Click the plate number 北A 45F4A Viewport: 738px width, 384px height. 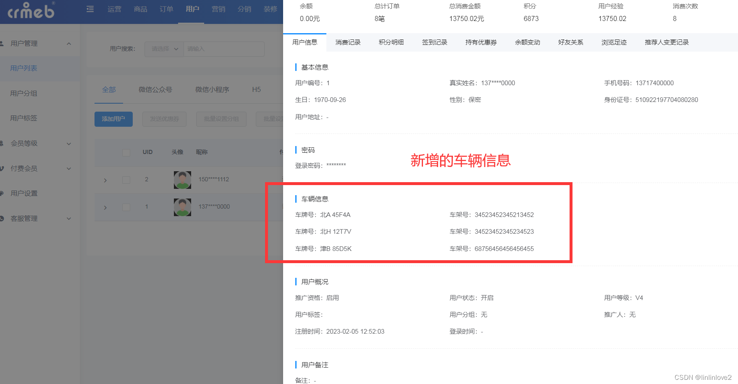pyautogui.click(x=335, y=215)
